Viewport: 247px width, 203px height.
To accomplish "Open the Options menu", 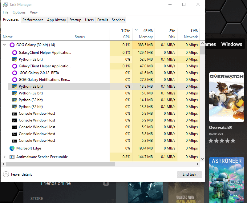I will tap(19, 12).
